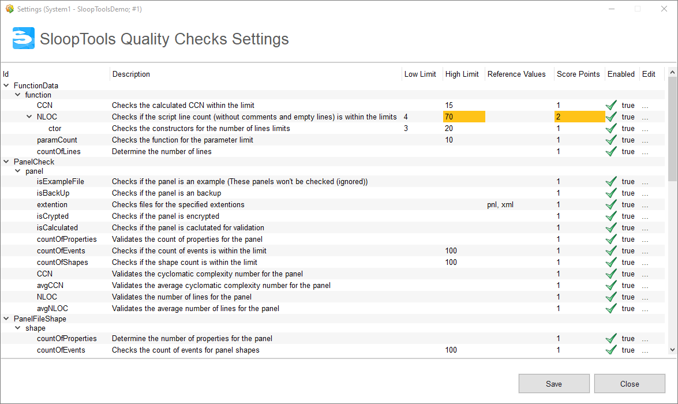Sort by the High Limit column header

pyautogui.click(x=463, y=74)
